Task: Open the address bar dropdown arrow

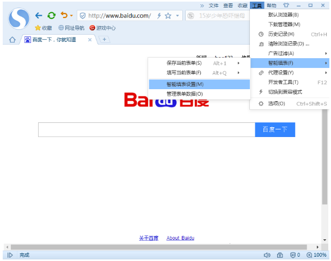Action: [x=177, y=16]
